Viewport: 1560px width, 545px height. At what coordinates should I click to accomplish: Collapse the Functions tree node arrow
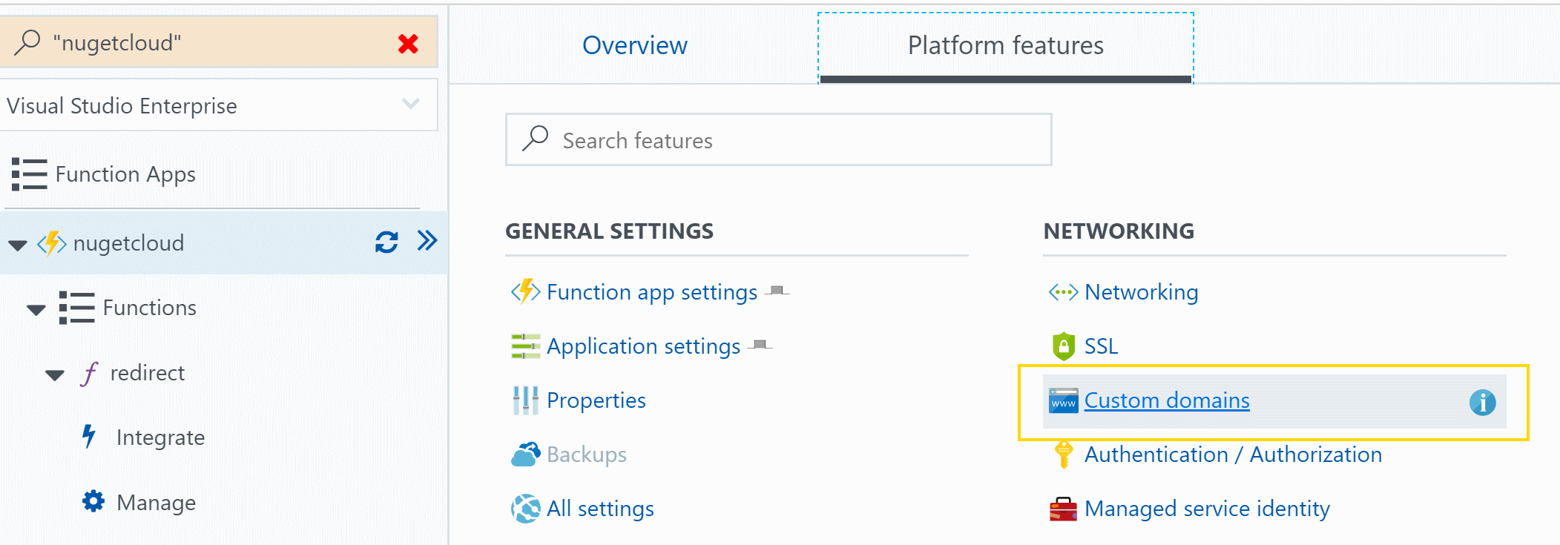pos(36,310)
